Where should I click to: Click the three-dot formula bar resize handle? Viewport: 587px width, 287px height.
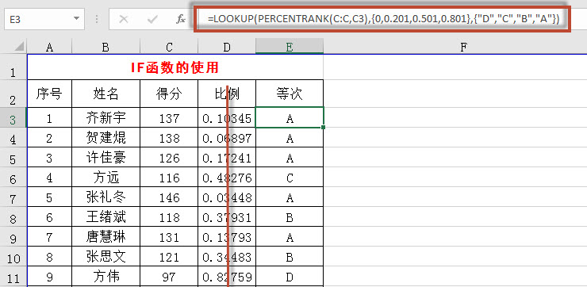click(x=97, y=19)
